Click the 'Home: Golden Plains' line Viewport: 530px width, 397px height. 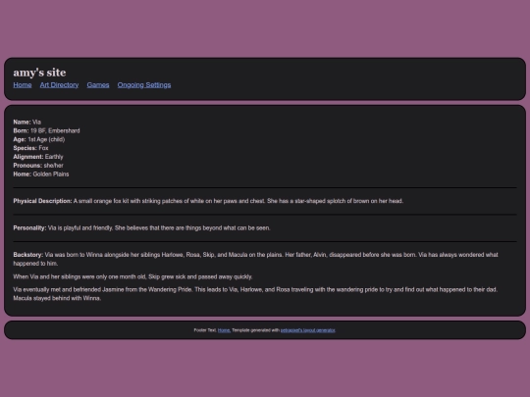click(x=41, y=174)
